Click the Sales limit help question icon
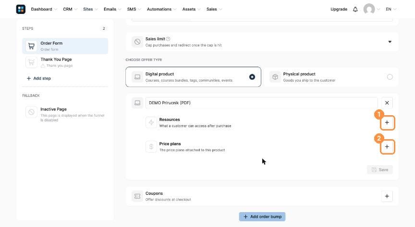Viewport: 415px width, 227px height. pyautogui.click(x=168, y=39)
